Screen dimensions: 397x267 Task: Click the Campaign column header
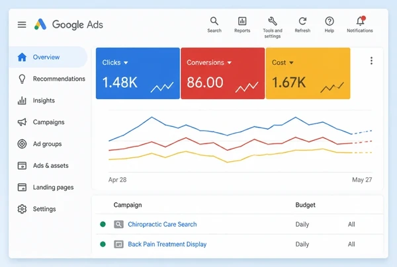point(128,205)
